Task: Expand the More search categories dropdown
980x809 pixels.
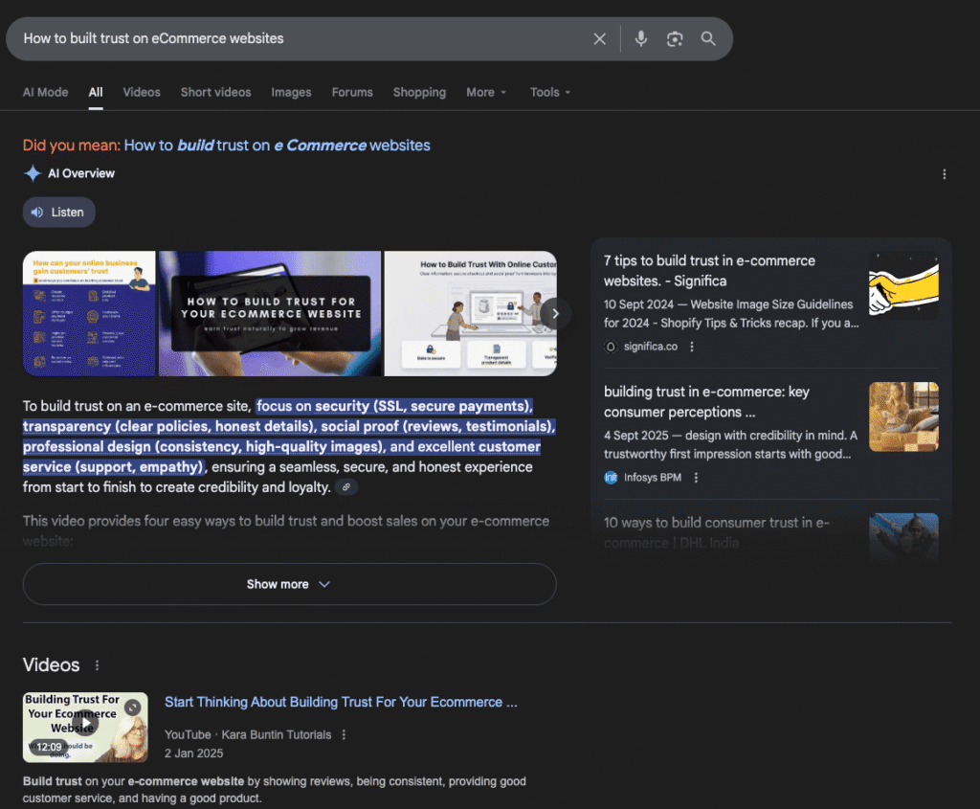Action: point(486,92)
